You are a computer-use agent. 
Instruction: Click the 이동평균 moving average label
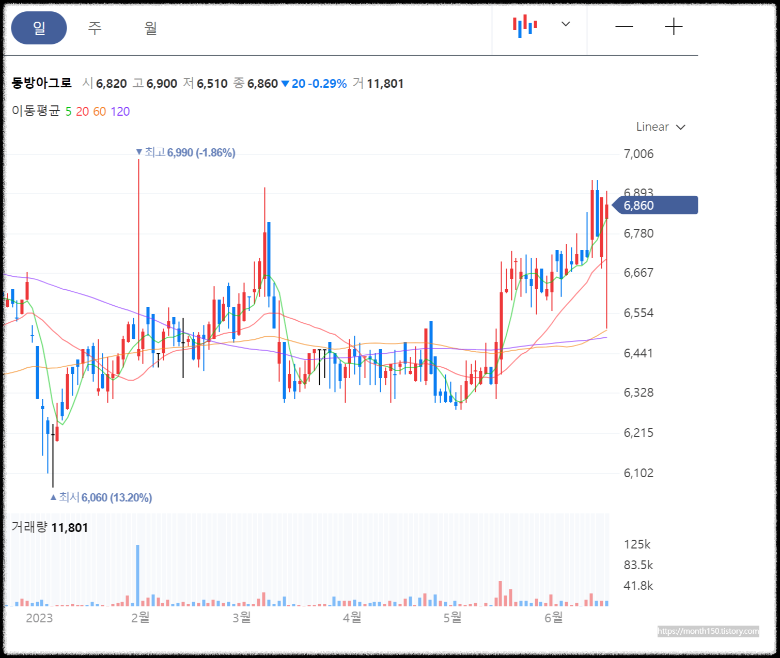36,111
